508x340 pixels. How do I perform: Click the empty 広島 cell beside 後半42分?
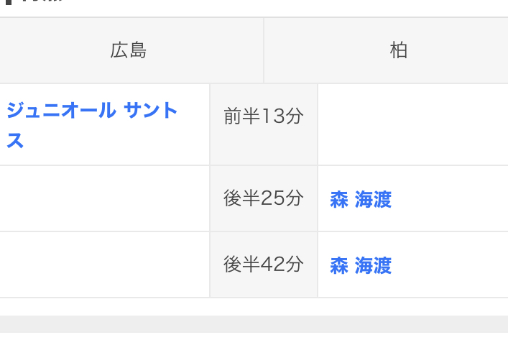(x=105, y=265)
